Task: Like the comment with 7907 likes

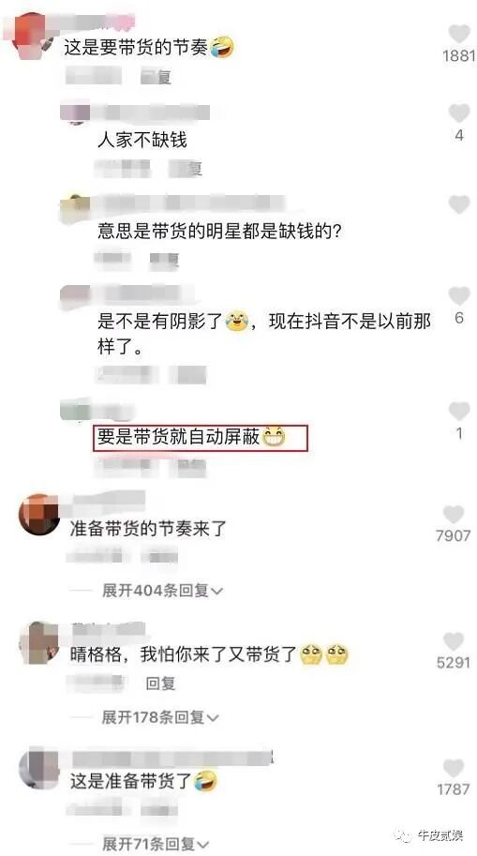Action: (x=453, y=515)
